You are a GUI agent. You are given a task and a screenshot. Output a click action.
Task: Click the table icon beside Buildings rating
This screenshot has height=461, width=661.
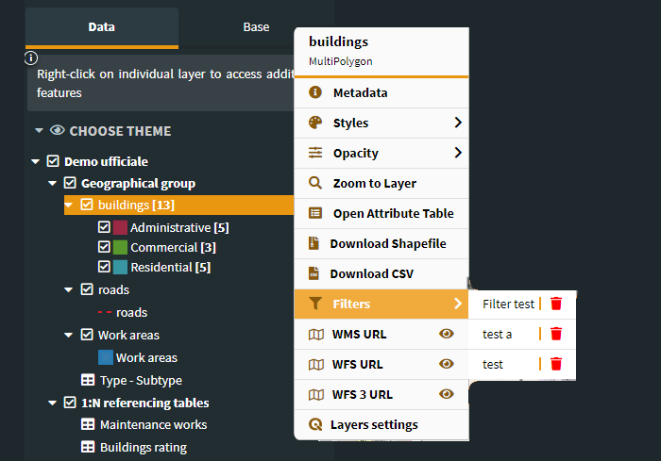pyautogui.click(x=88, y=447)
